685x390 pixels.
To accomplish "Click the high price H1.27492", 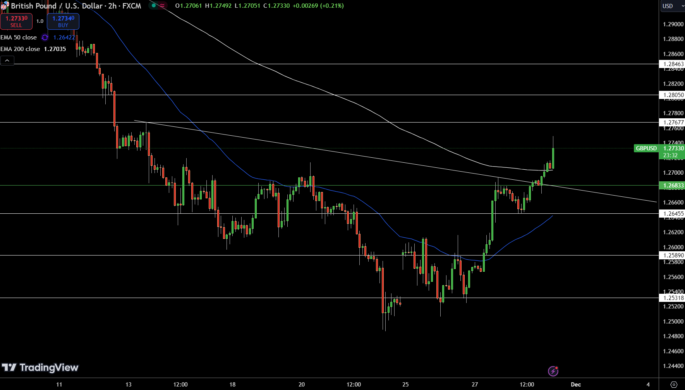I will 218,6.
